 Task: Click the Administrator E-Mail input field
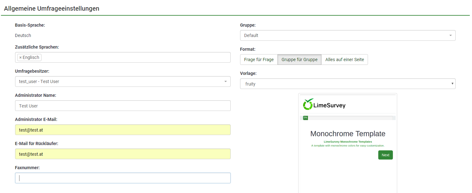click(123, 130)
